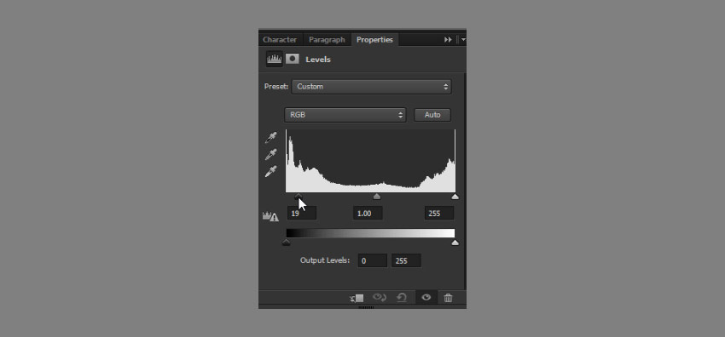Select the Properties tab

pos(374,40)
